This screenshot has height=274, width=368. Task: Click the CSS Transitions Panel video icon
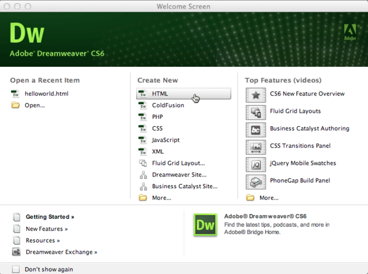pos(255,146)
